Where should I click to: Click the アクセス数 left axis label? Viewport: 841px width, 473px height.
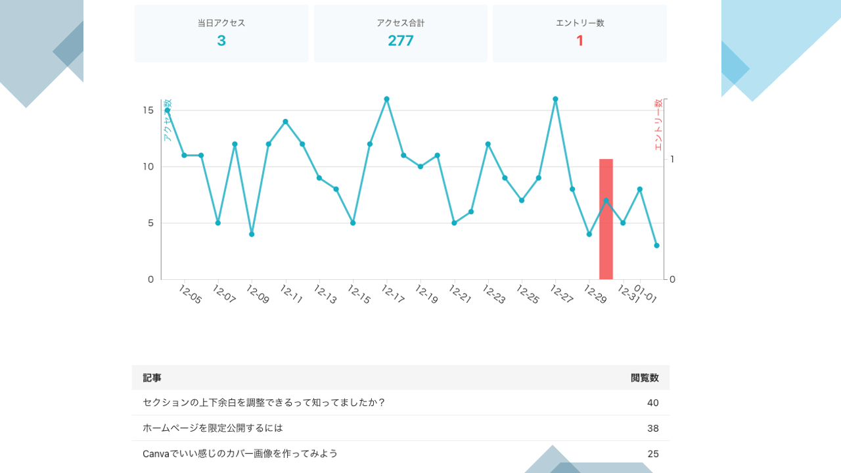tap(168, 120)
